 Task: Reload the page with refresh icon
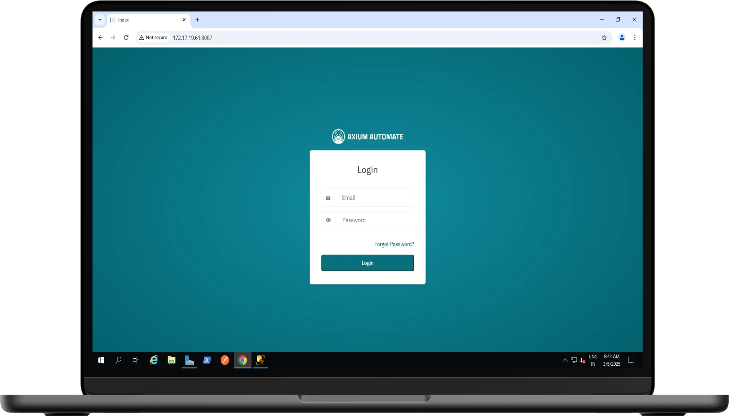(126, 38)
